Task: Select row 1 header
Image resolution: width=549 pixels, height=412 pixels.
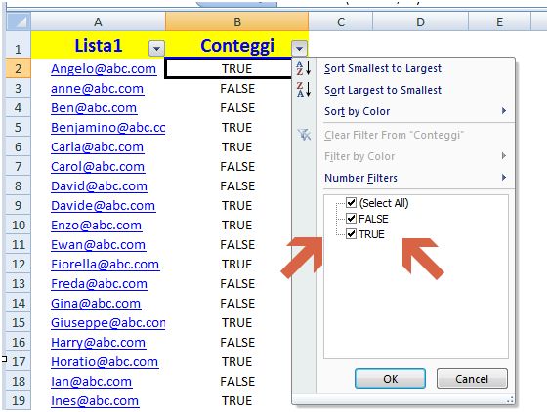Action: 19,46
